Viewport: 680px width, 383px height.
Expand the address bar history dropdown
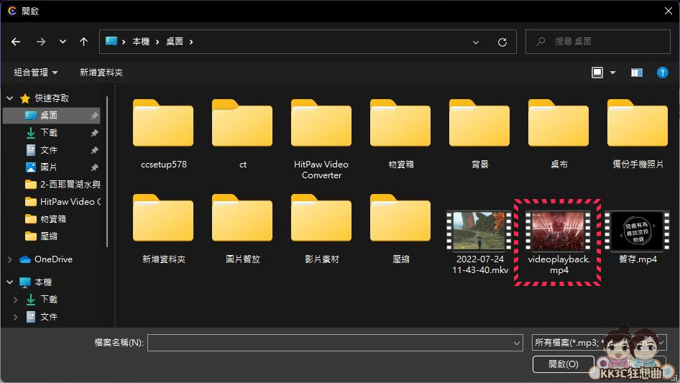(476, 42)
